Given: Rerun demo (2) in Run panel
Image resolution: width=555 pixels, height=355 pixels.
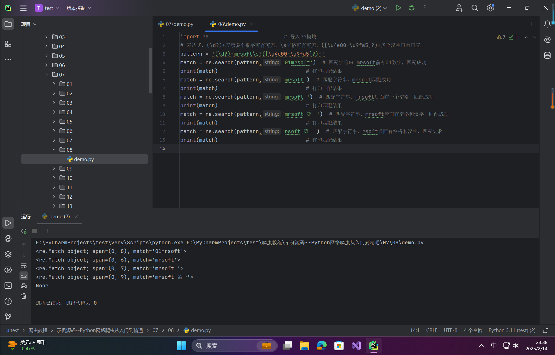Looking at the screenshot, I should pyautogui.click(x=24, y=231).
